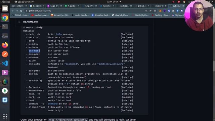Click the '$ wetty --help' line
Image resolution: width=215 pixels, height=121 pixels.
33,28
